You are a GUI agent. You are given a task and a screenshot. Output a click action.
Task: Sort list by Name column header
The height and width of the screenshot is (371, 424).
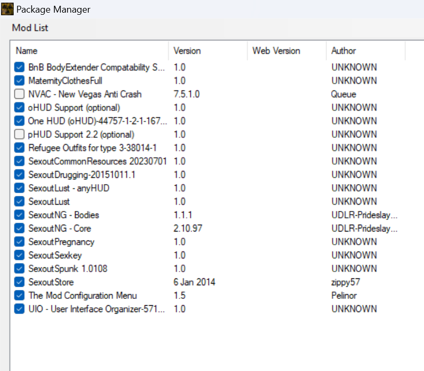pyautogui.click(x=89, y=51)
